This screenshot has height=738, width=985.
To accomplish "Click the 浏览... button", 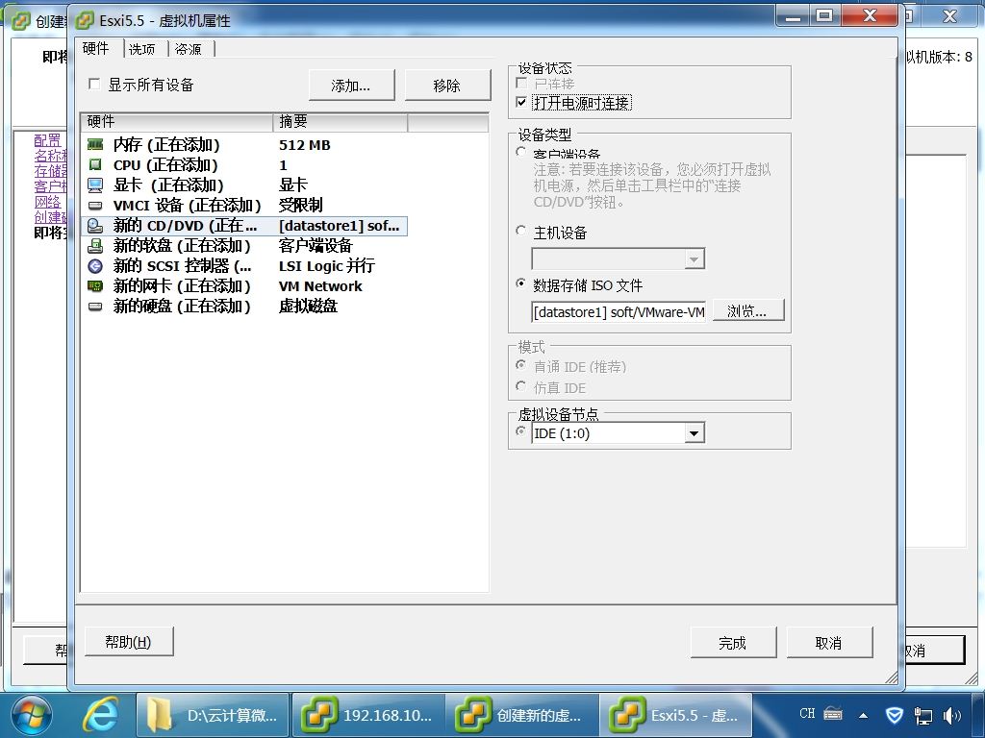I will pyautogui.click(x=747, y=311).
